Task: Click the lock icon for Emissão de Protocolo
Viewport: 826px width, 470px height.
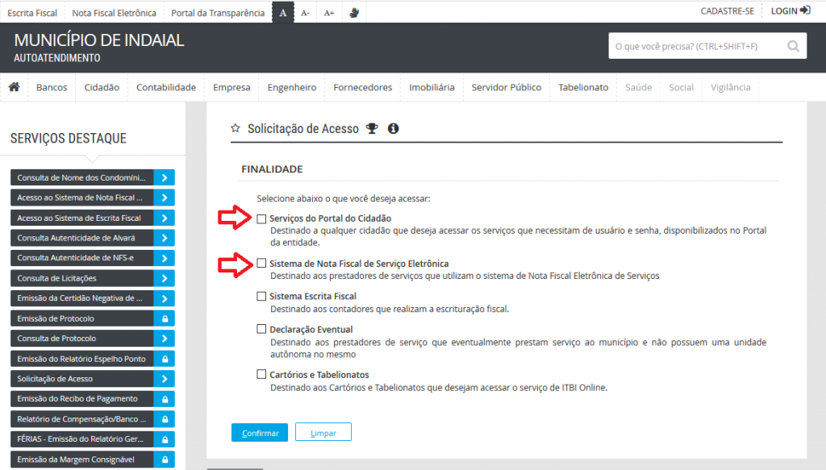Action: 164,318
